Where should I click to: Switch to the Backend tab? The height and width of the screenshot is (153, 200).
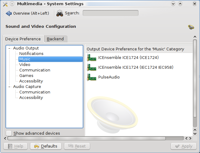click(55, 39)
